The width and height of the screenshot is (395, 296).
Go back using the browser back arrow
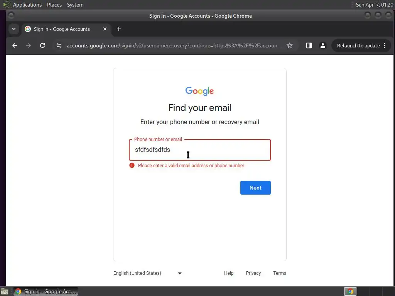[x=15, y=45]
